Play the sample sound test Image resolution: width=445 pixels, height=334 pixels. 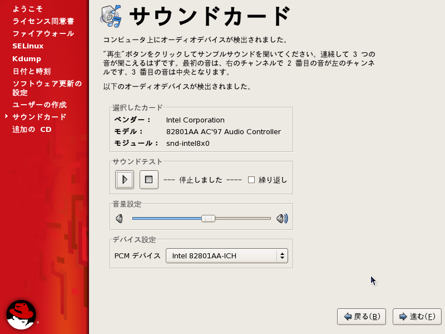[125, 180]
